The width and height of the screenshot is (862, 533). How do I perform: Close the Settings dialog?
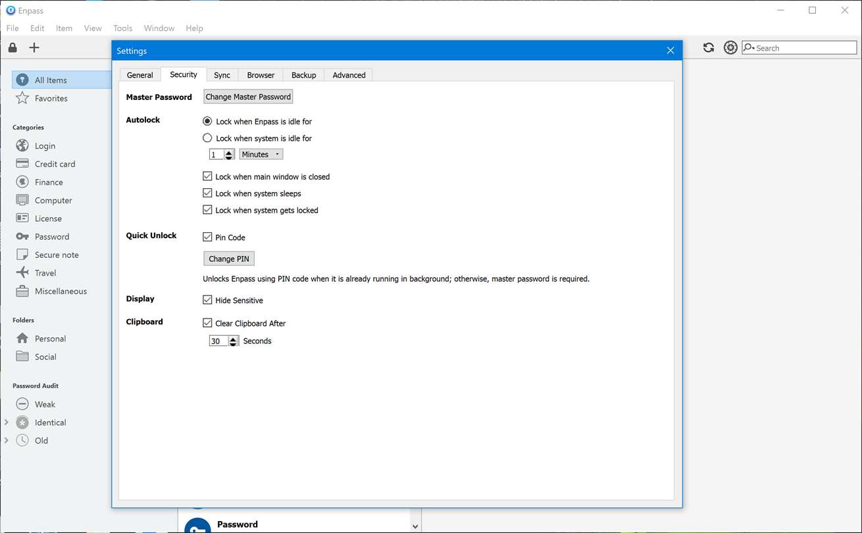coord(671,51)
